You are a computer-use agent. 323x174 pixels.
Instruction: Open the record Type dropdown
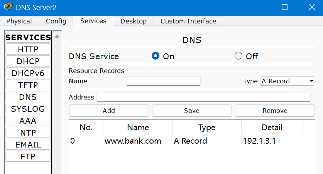click(x=287, y=81)
